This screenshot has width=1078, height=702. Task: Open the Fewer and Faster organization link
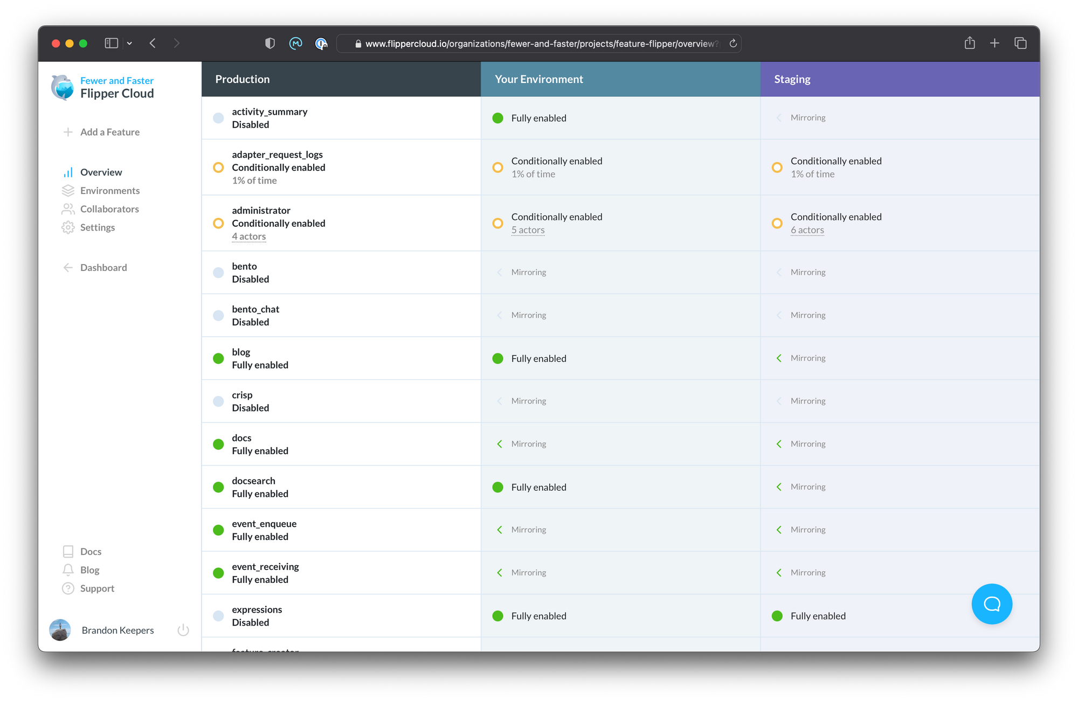click(x=116, y=80)
